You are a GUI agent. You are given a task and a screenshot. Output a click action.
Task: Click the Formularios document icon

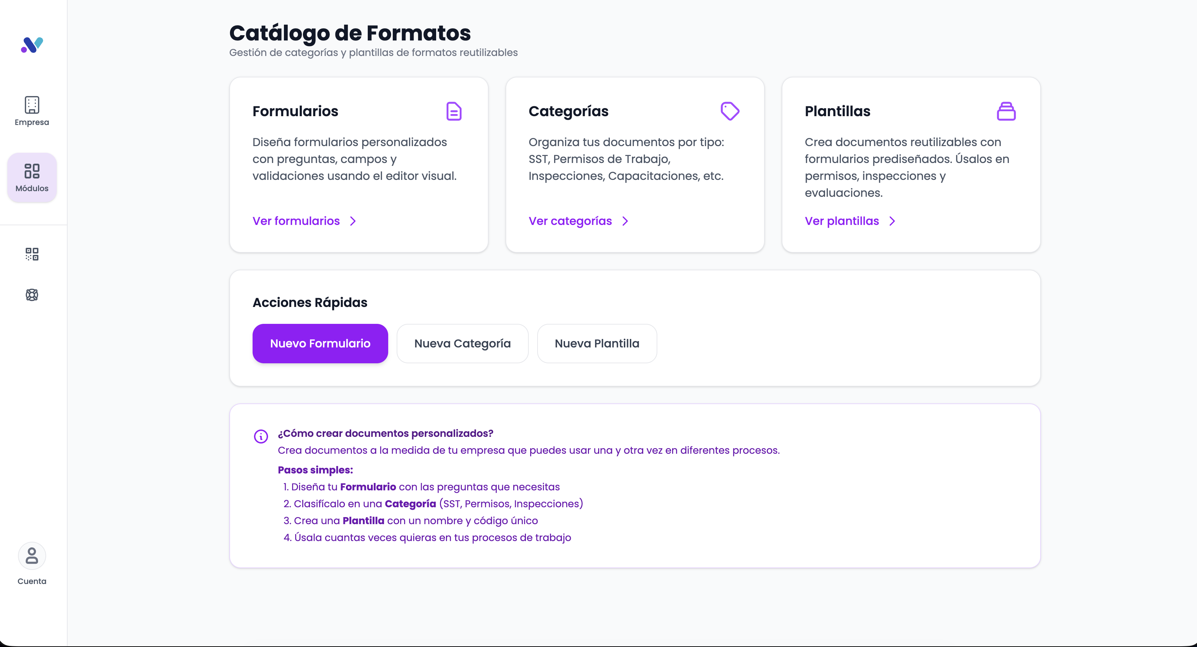453,112
